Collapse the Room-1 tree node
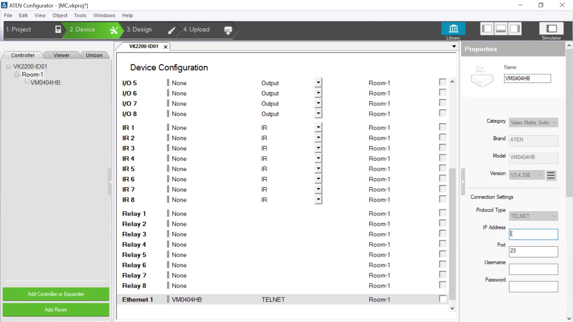The image size is (573, 322). coord(17,75)
